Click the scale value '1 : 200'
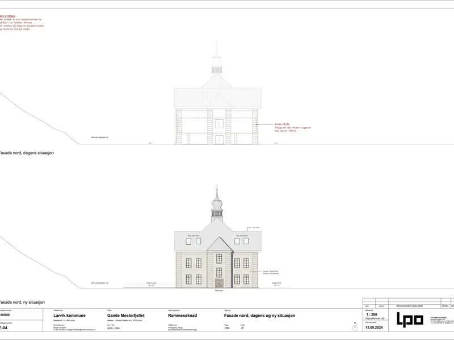Image resolution: width=454 pixels, height=340 pixels. pos(372,314)
